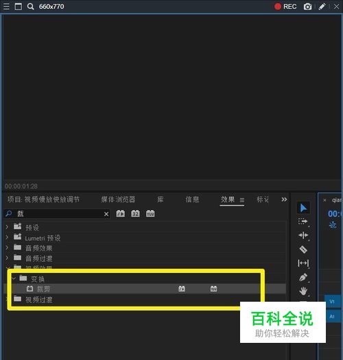Switch to the 项目: 视频慢放快放调节 tab
343x360 pixels.
click(x=43, y=200)
